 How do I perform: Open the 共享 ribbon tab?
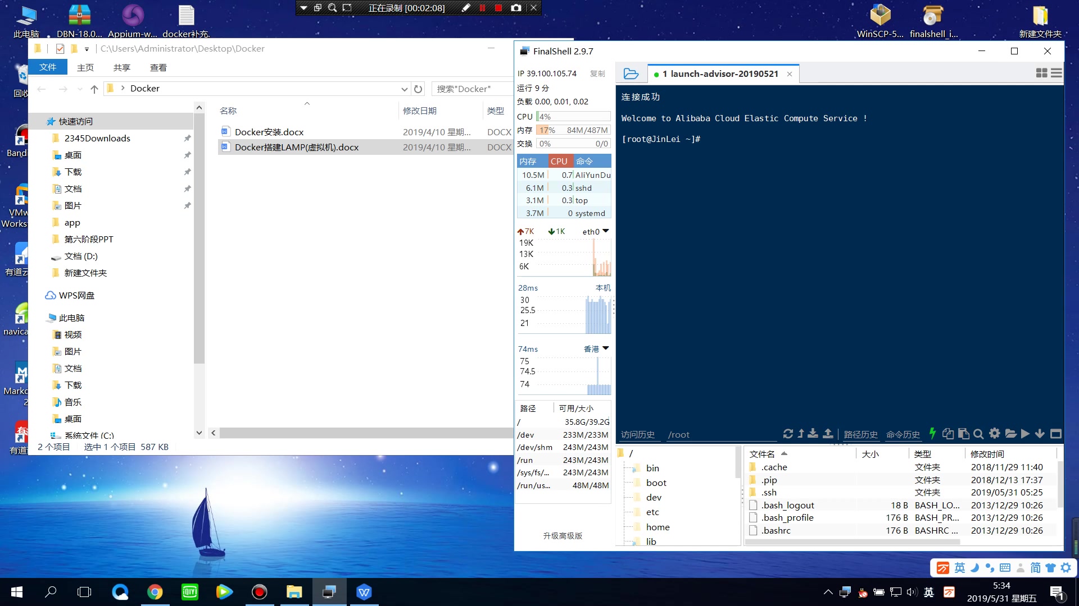122,67
